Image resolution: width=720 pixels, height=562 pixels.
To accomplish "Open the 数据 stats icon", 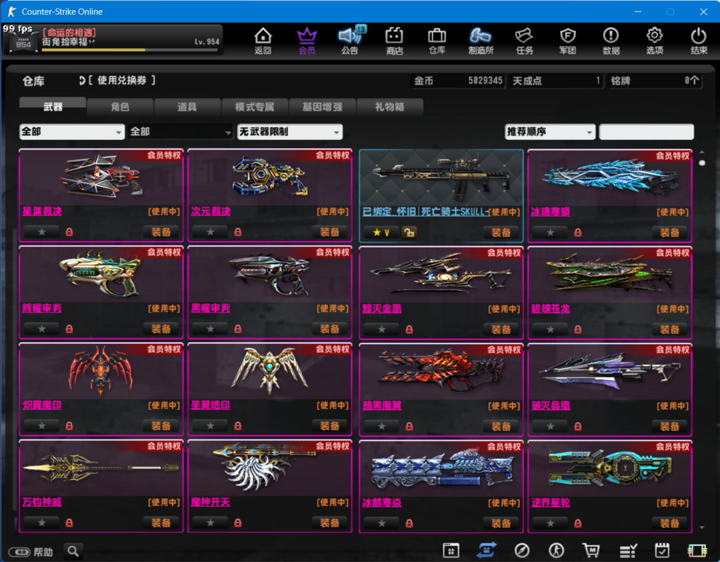I will click(611, 41).
